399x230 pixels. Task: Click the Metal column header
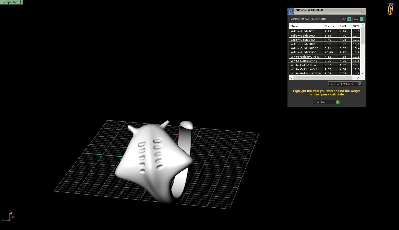306,26
